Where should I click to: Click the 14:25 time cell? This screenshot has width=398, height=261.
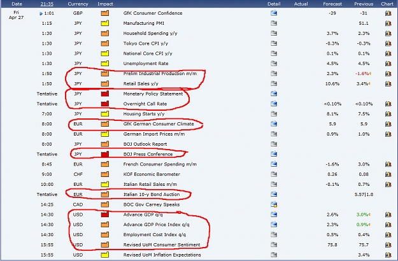(47, 204)
